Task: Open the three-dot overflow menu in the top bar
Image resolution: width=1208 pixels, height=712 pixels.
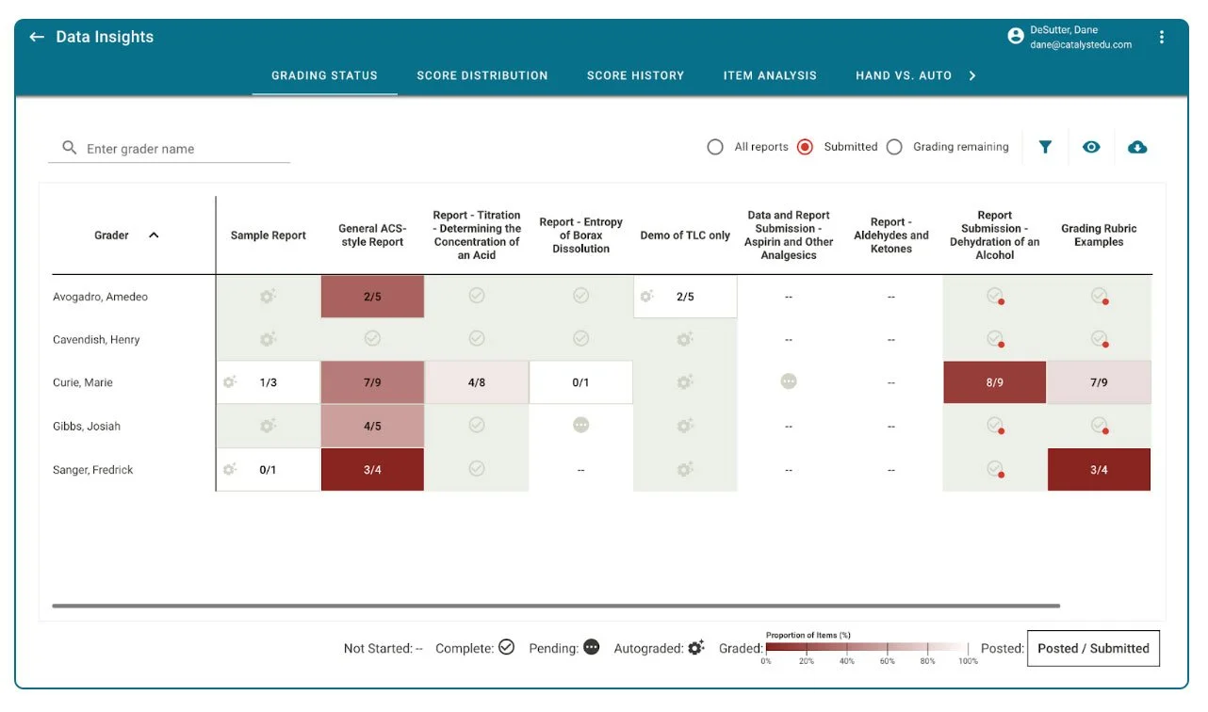Action: (x=1162, y=35)
